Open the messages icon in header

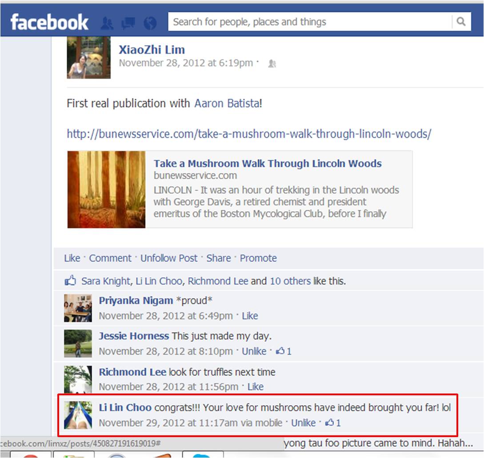click(128, 23)
